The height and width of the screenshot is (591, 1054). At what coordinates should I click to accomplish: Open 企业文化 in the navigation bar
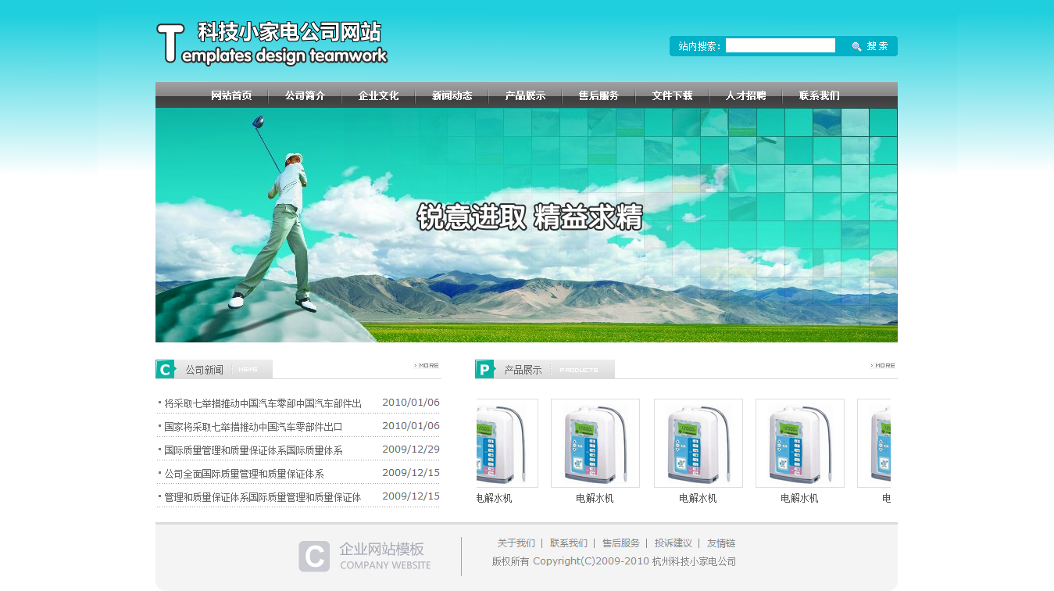pyautogui.click(x=378, y=95)
